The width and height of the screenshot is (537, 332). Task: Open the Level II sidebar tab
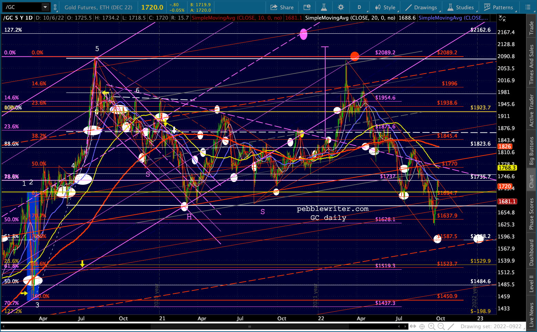click(x=531, y=284)
